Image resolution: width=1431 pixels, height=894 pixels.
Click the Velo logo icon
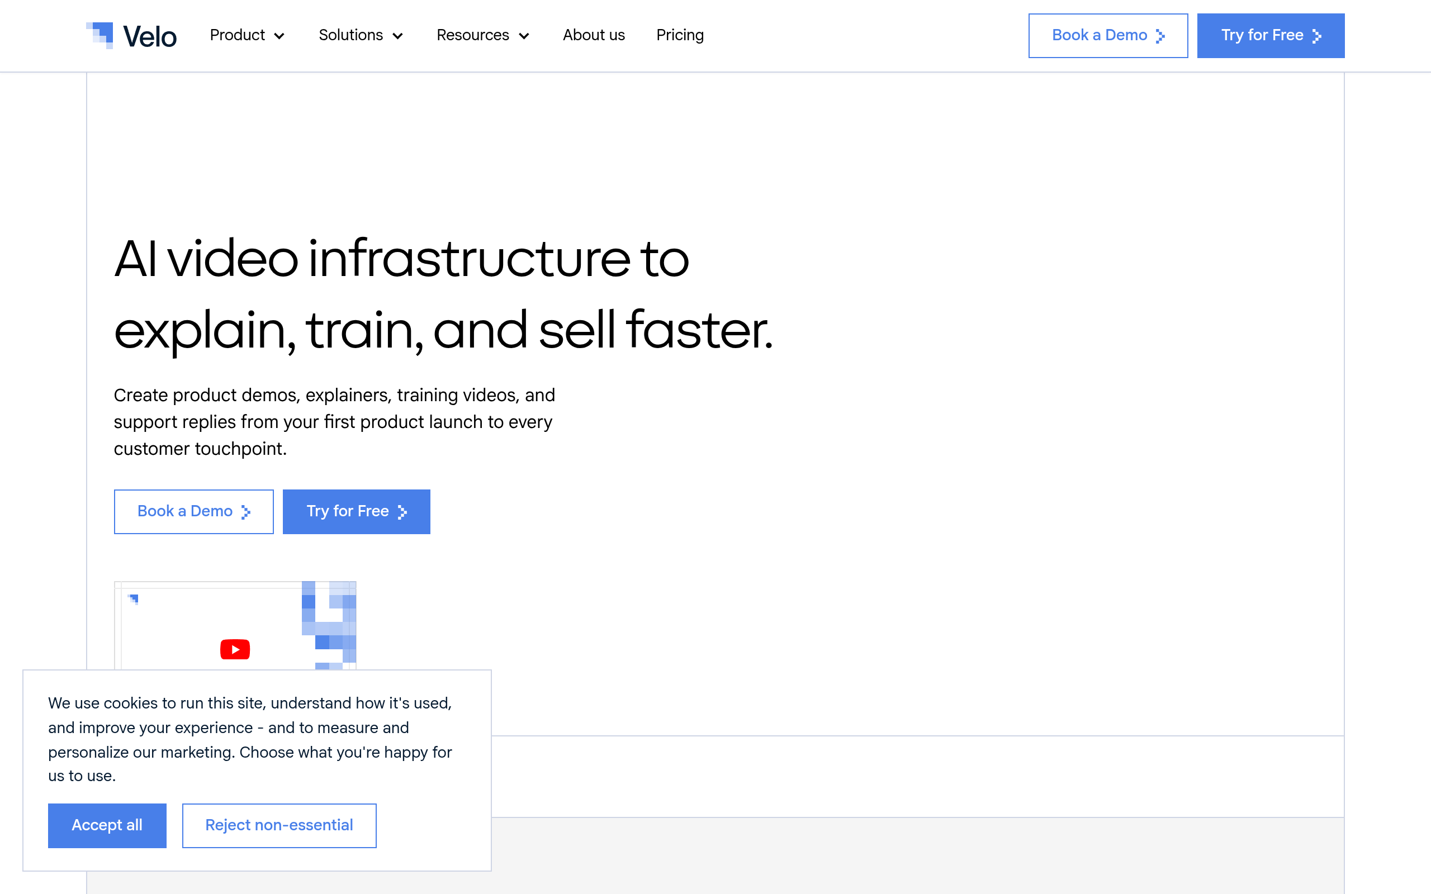point(100,35)
